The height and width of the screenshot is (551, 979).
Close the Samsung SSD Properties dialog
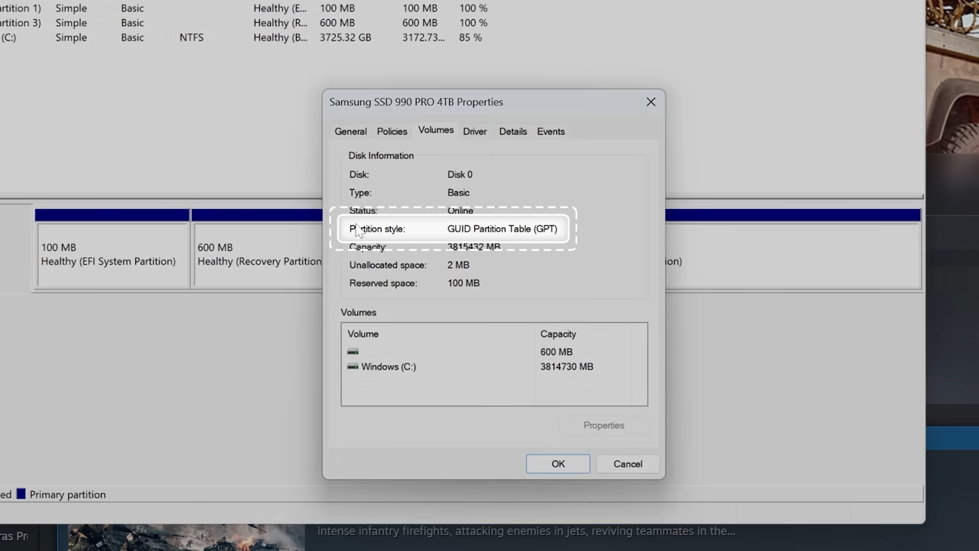[x=651, y=102]
